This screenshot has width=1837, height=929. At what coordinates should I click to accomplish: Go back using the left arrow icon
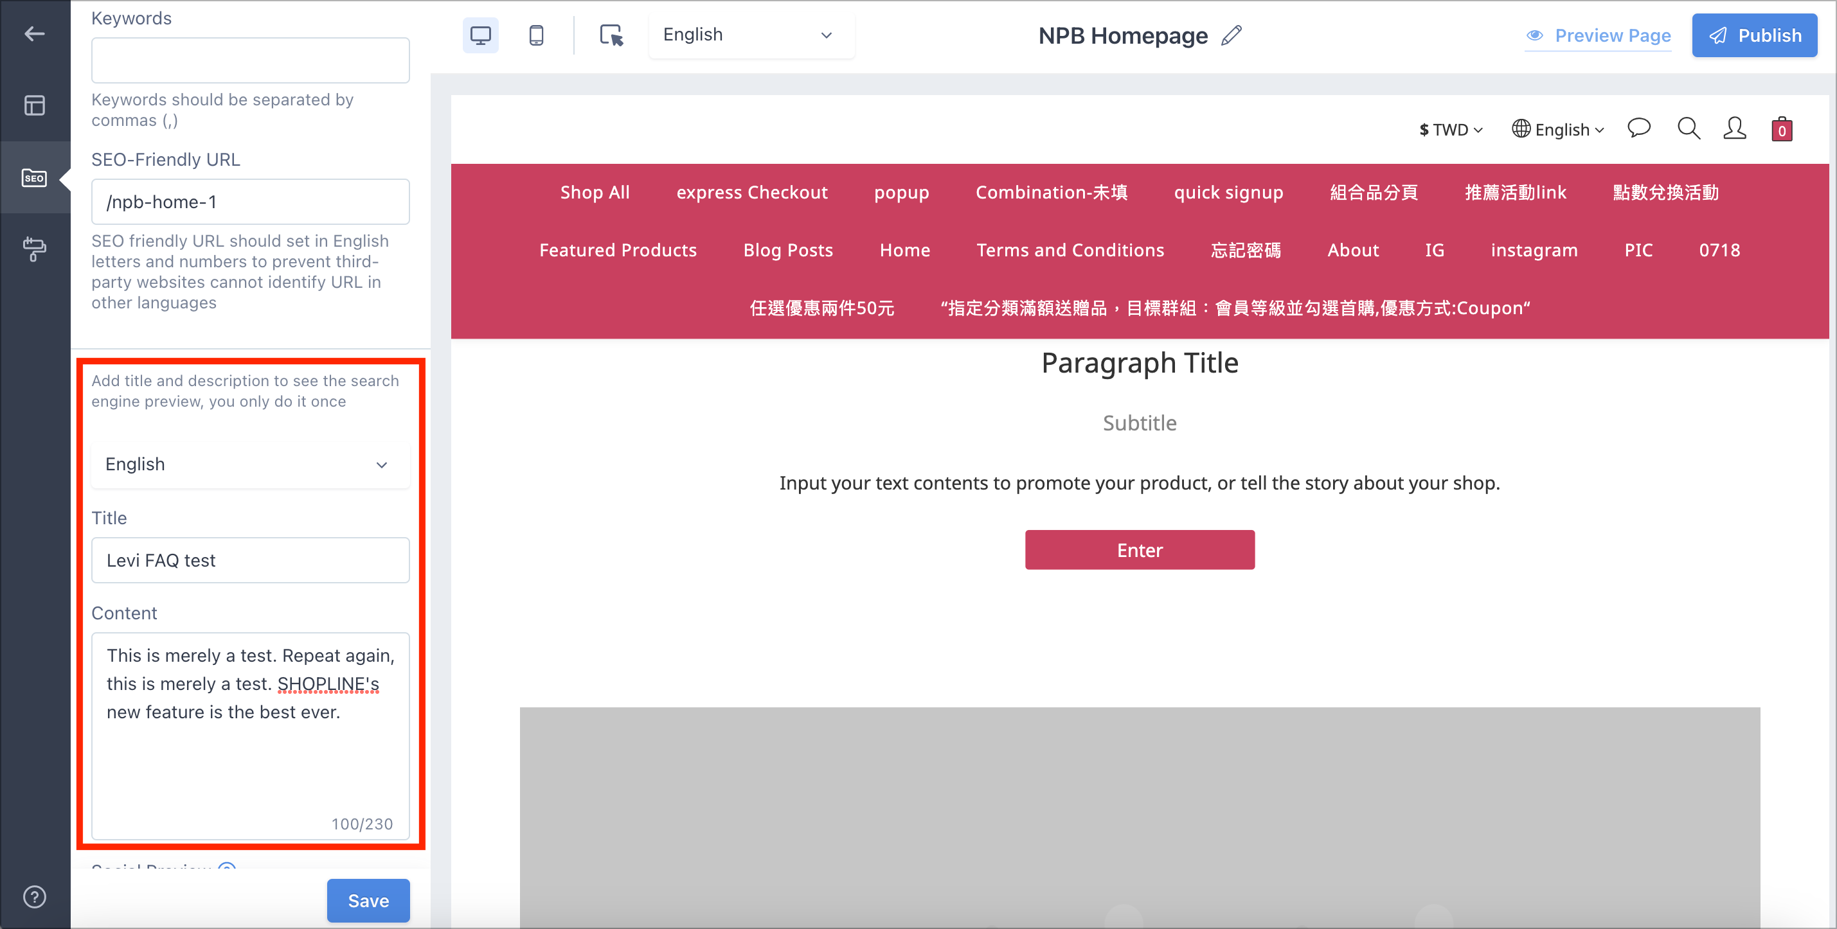coord(34,33)
